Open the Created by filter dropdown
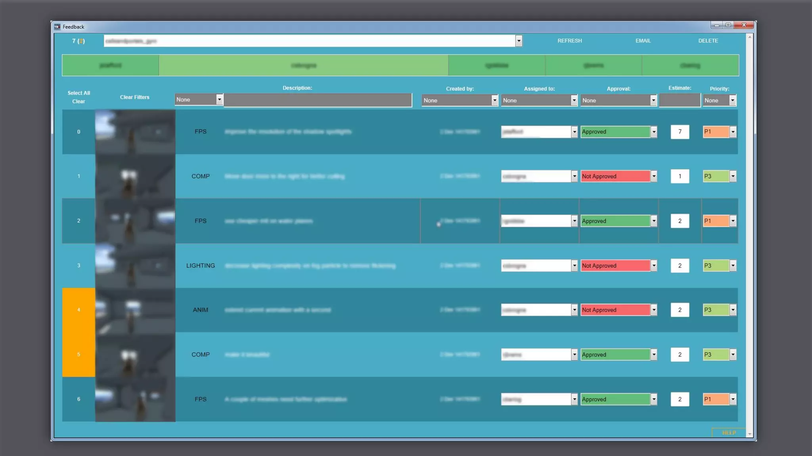 [494, 101]
